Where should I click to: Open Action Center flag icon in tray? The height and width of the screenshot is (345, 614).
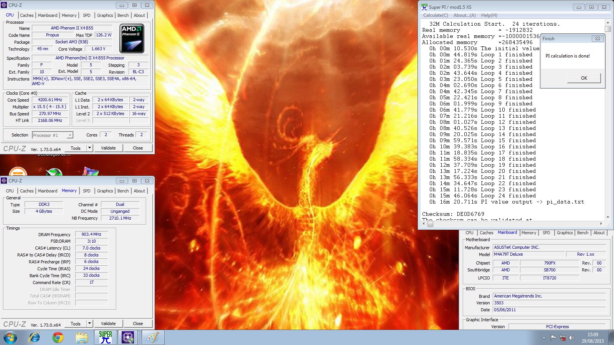pyautogui.click(x=553, y=338)
